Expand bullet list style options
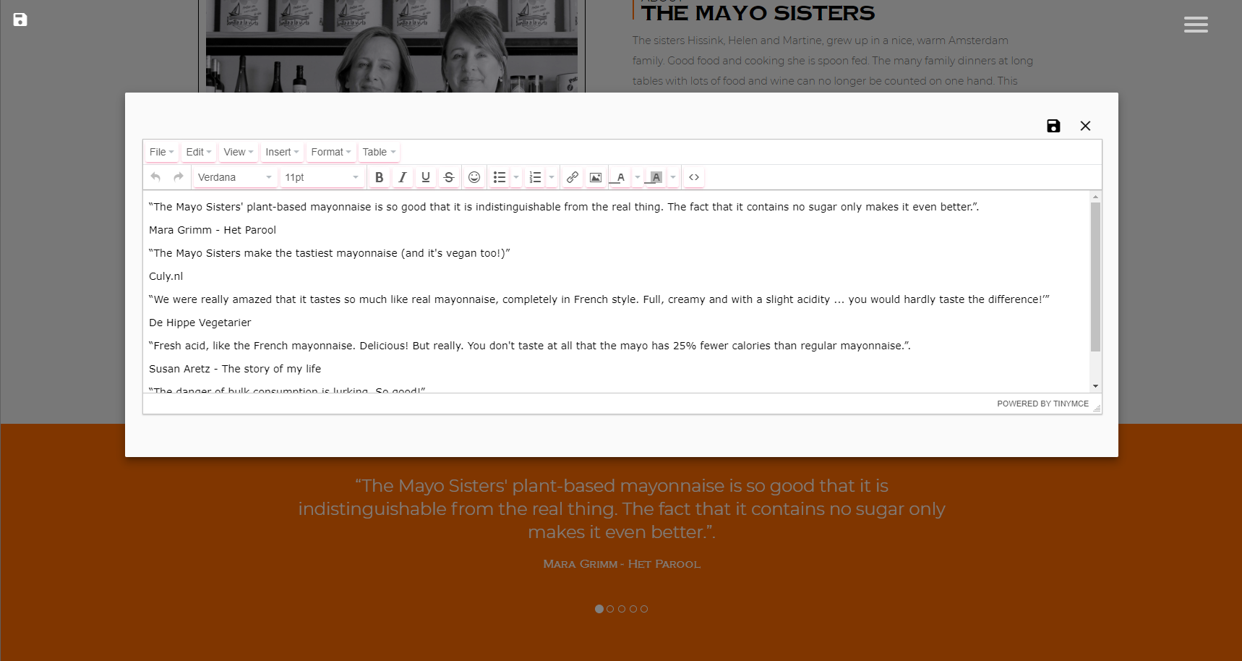Screen dimensions: 1242x661 (516, 177)
